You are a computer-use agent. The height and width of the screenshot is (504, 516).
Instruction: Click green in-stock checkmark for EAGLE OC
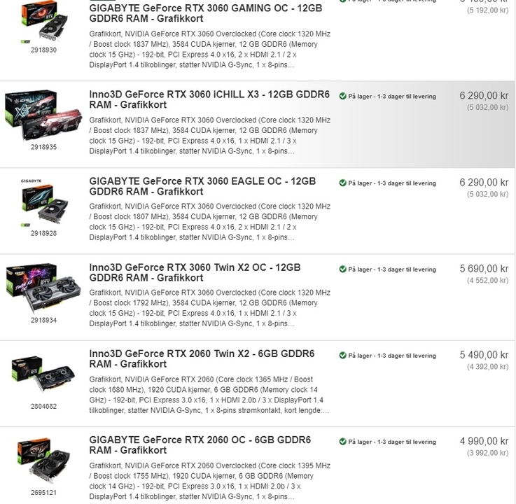tap(342, 183)
